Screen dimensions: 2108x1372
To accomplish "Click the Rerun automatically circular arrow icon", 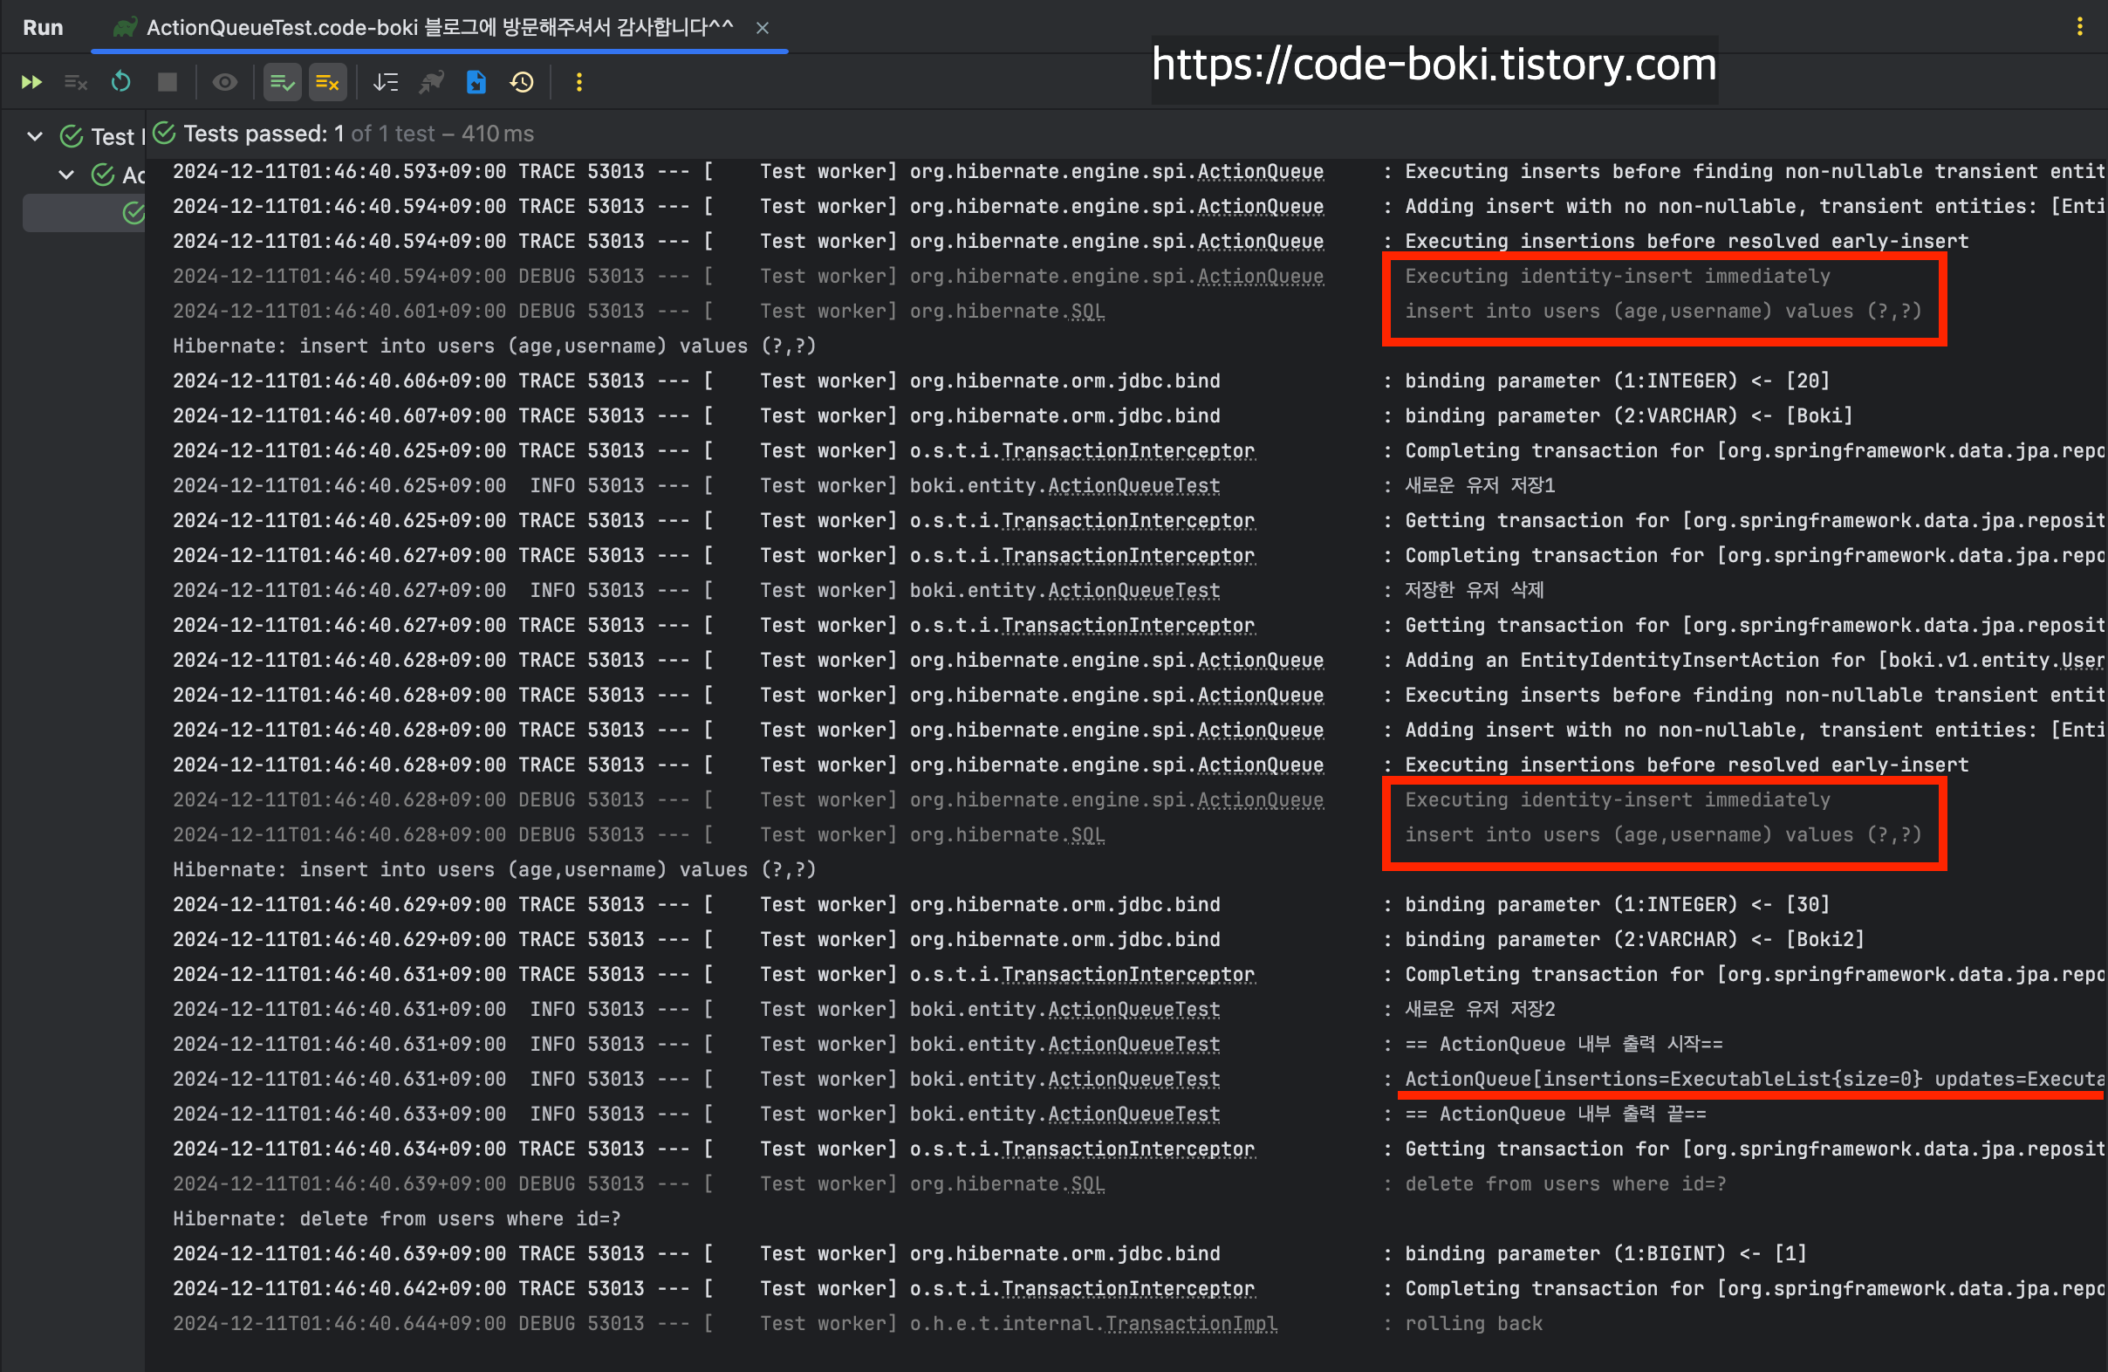I will click(x=121, y=82).
